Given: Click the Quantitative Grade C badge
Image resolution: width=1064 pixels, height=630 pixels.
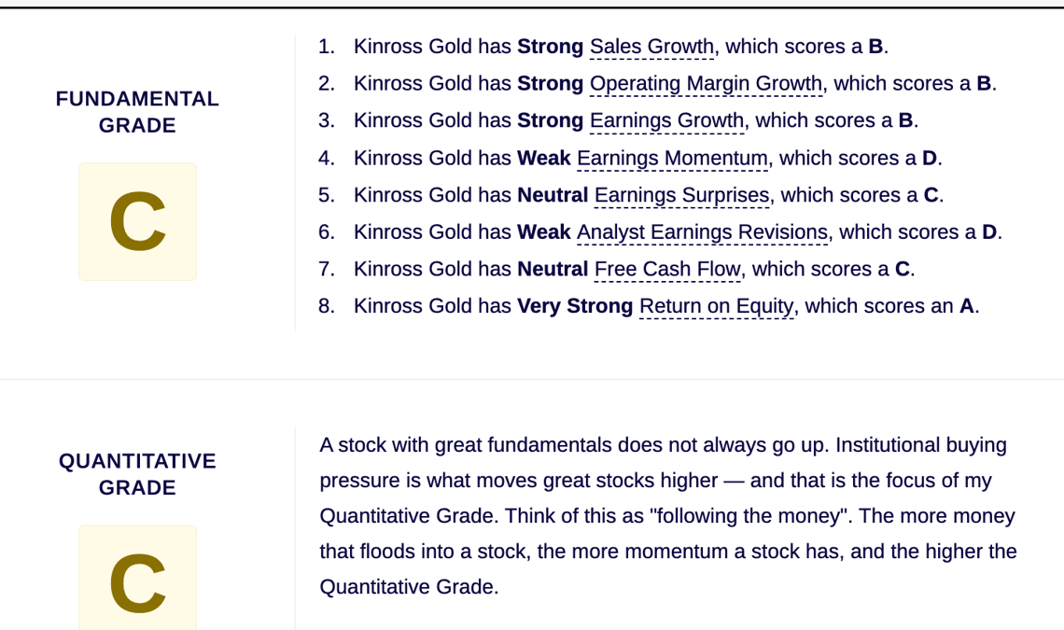Looking at the screenshot, I should pos(138,578).
